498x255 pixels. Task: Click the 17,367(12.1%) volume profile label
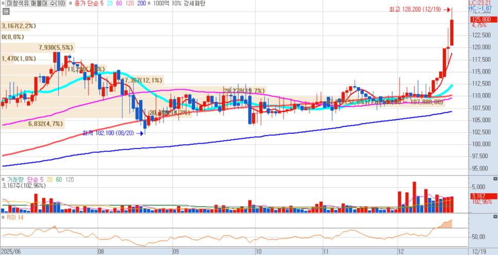point(142,81)
